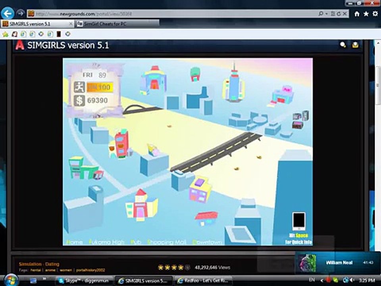Screen dimensions: 381x286
Task: Switch to Skype taskbar window
Action: (84, 281)
